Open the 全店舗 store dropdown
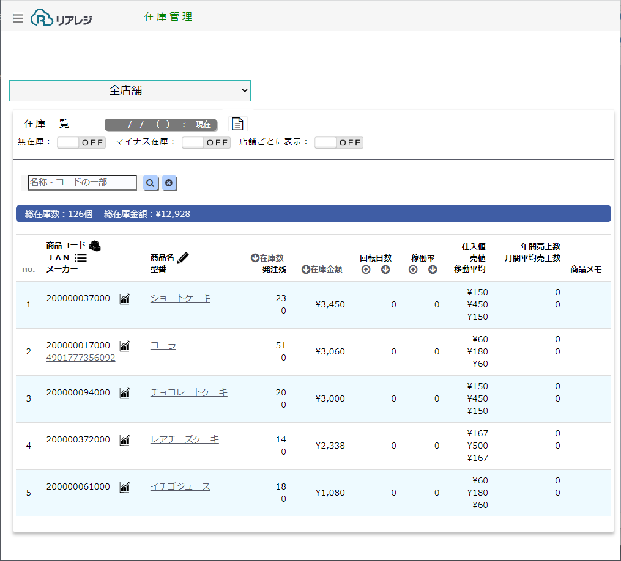The height and width of the screenshot is (561, 621). coord(130,90)
